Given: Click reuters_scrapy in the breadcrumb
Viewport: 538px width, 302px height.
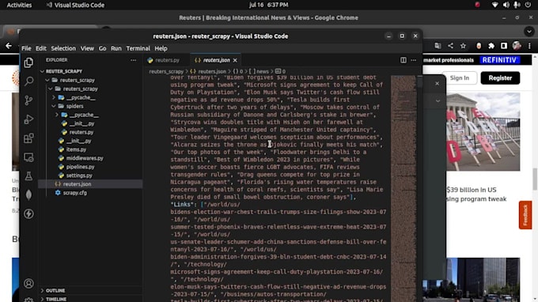Looking at the screenshot, I should click(x=166, y=71).
